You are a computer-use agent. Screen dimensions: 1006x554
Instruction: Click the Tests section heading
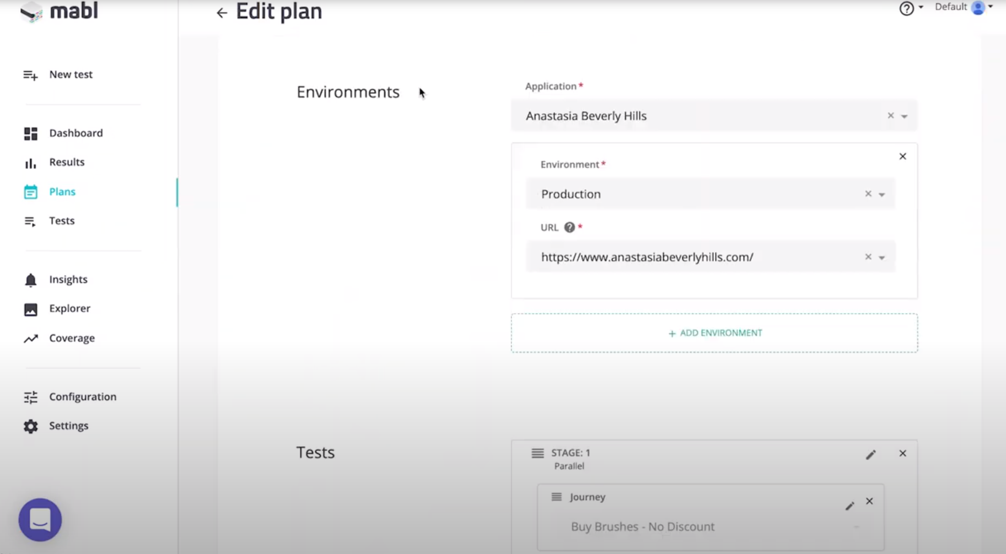point(315,452)
